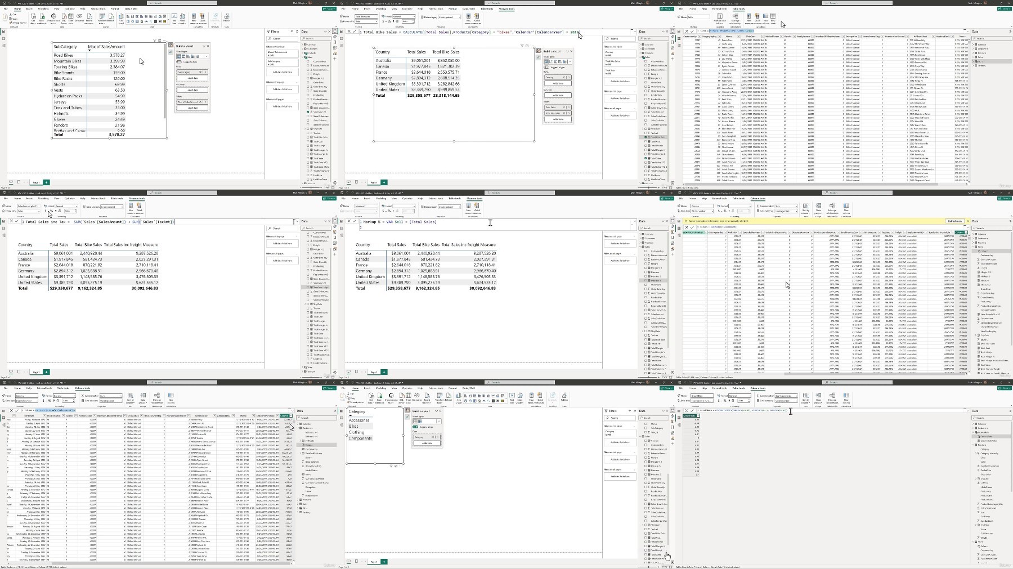Screen dimensions: 1013x569
Task: Open Home table dropdown in Total Bike Sales window
Action: [x=366, y=21]
